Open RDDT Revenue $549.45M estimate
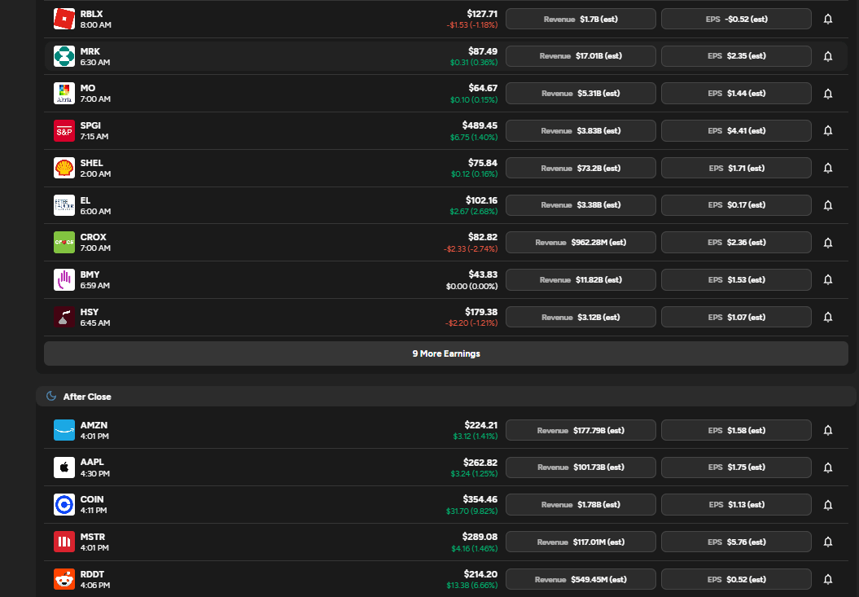Viewport: 859px width, 597px height. [x=581, y=579]
